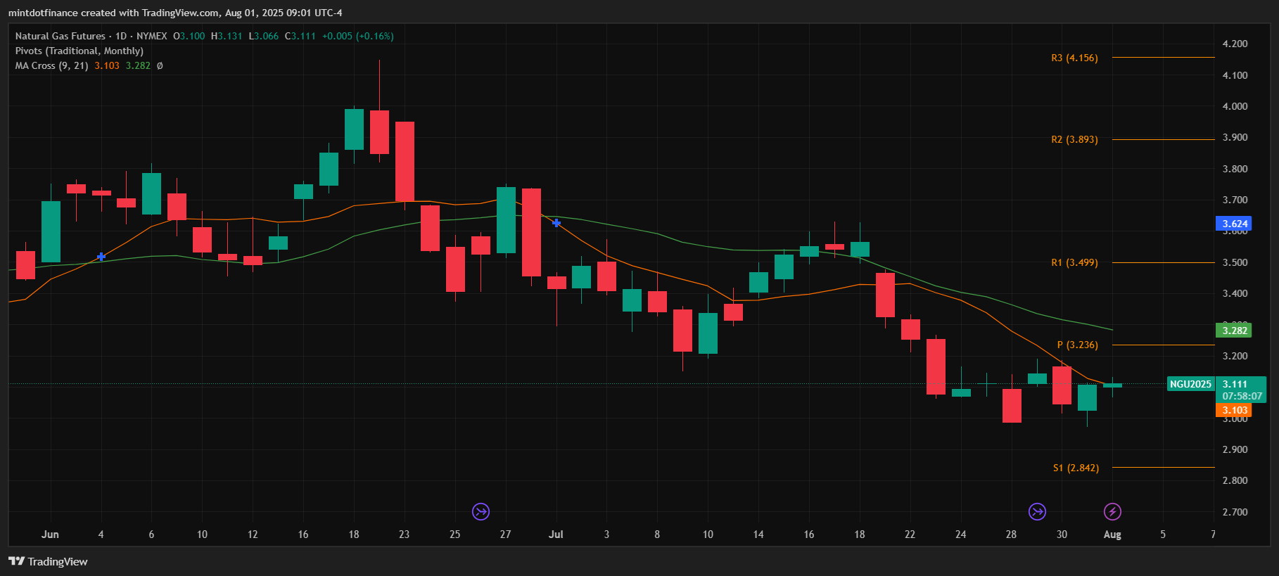1279x576 pixels.
Task: Click the 4.200 price scale label
Action: point(1235,44)
